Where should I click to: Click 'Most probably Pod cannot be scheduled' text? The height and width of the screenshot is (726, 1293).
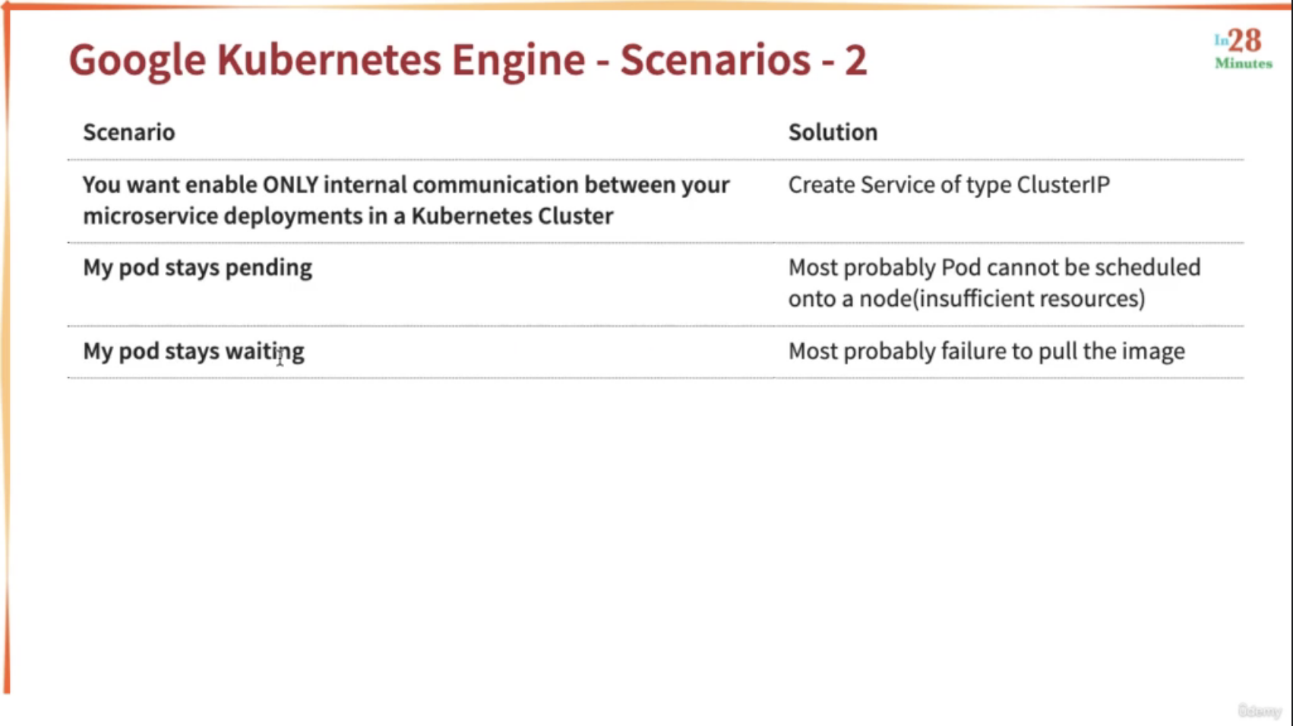pos(994,268)
